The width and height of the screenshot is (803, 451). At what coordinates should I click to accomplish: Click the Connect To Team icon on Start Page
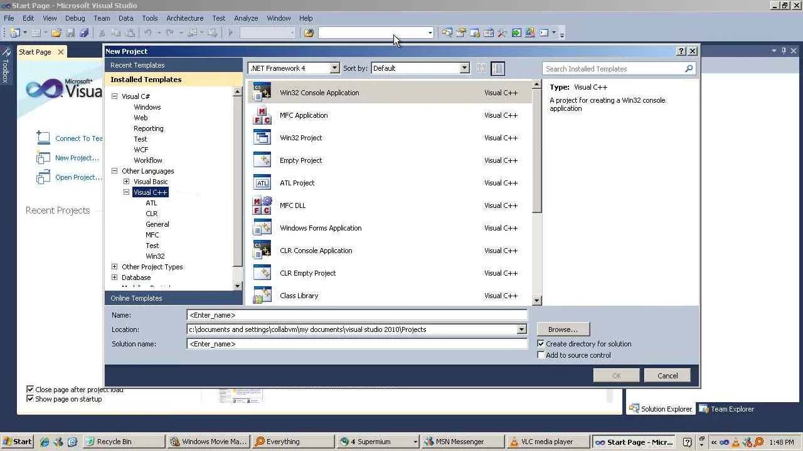tap(43, 138)
